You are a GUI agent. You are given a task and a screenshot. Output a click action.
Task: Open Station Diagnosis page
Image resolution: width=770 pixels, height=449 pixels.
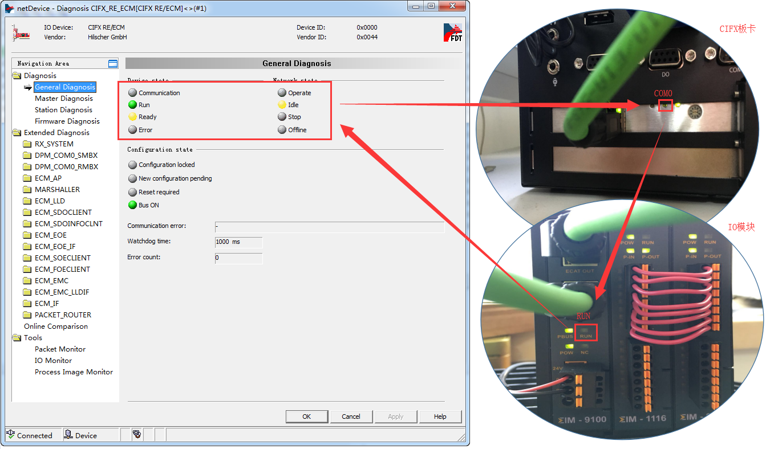click(63, 110)
